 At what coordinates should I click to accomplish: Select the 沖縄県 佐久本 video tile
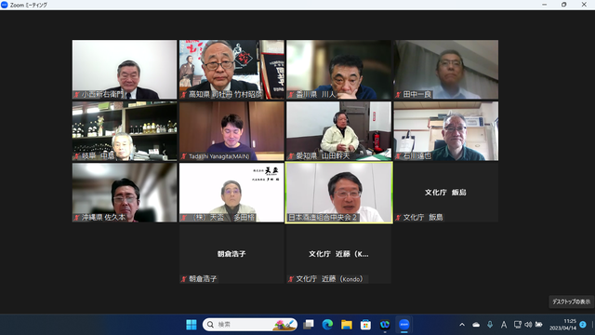click(x=125, y=193)
